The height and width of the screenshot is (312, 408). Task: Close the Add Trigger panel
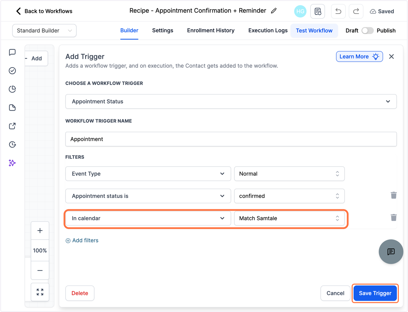pos(391,56)
